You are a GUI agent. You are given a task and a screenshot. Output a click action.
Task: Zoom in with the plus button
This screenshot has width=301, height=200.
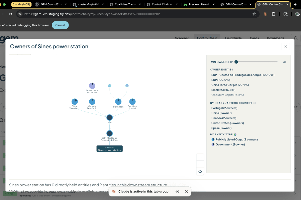tap(200, 157)
